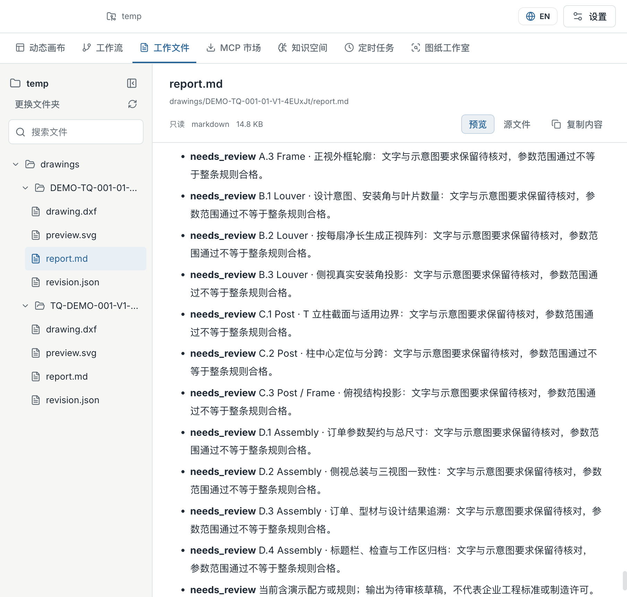Click the MCP 市场 download icon

pyautogui.click(x=211, y=47)
